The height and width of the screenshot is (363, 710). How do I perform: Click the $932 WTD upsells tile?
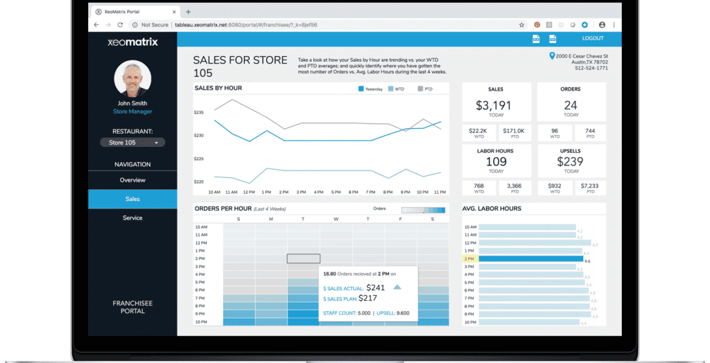coord(554,188)
